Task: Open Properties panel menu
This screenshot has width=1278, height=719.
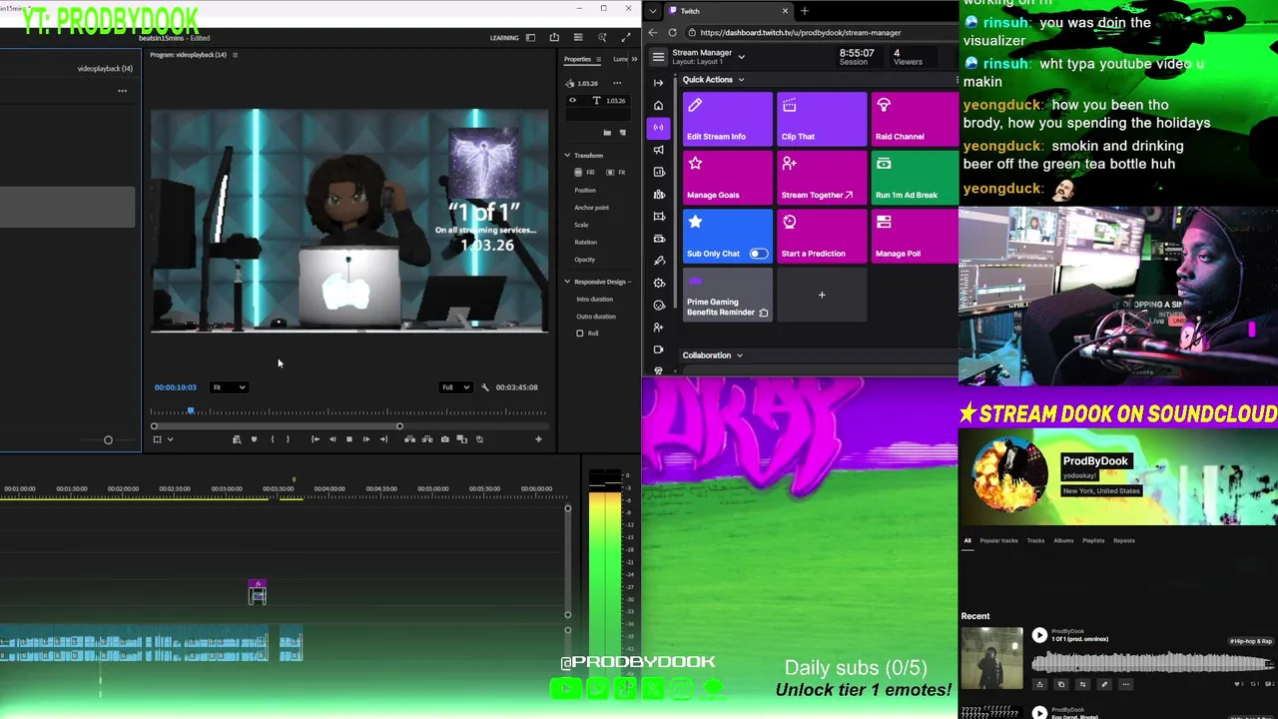Action: click(598, 59)
